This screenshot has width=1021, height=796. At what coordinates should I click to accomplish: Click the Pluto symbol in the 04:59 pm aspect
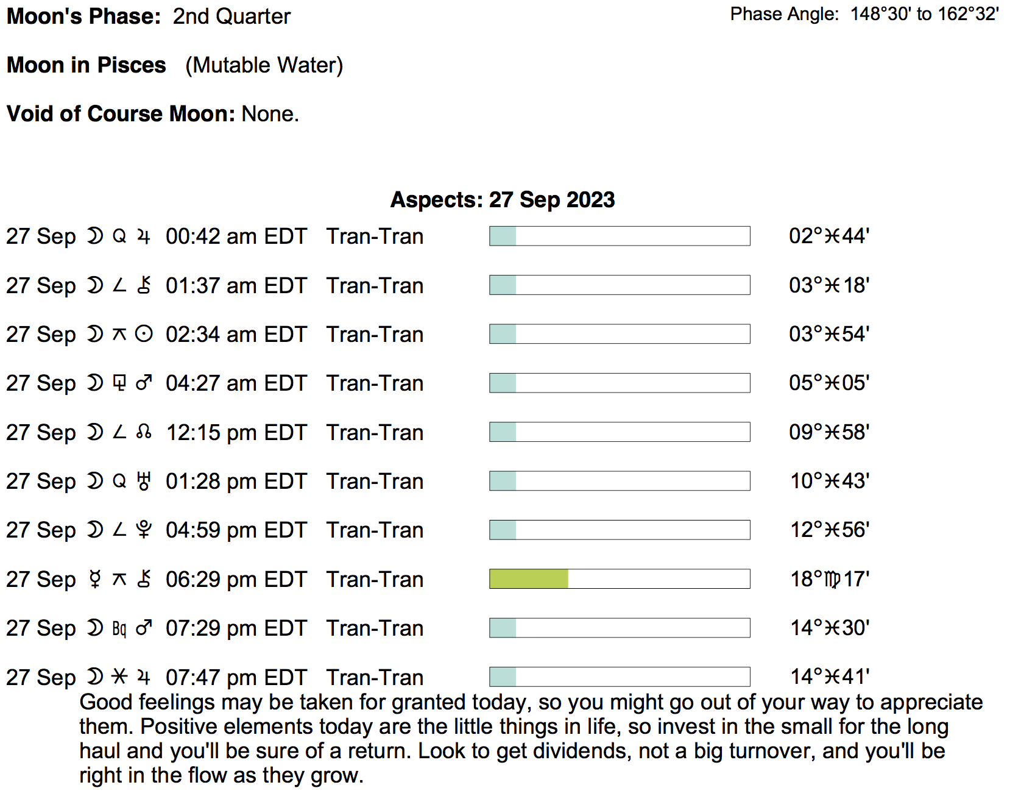pyautogui.click(x=144, y=530)
